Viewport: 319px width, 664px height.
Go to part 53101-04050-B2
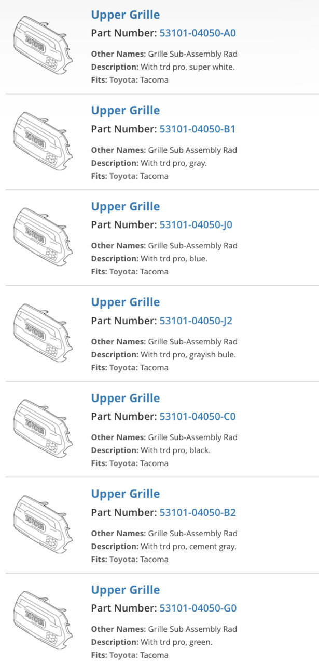pos(198,513)
